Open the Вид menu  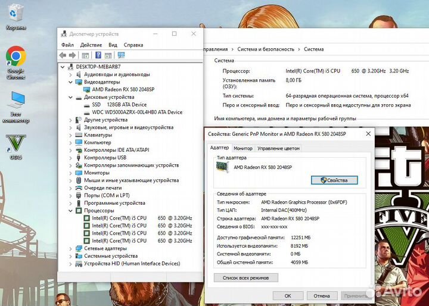113,45
